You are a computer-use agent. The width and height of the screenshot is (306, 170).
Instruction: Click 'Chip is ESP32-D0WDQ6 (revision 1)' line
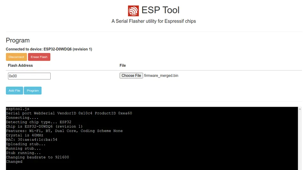[44, 126]
